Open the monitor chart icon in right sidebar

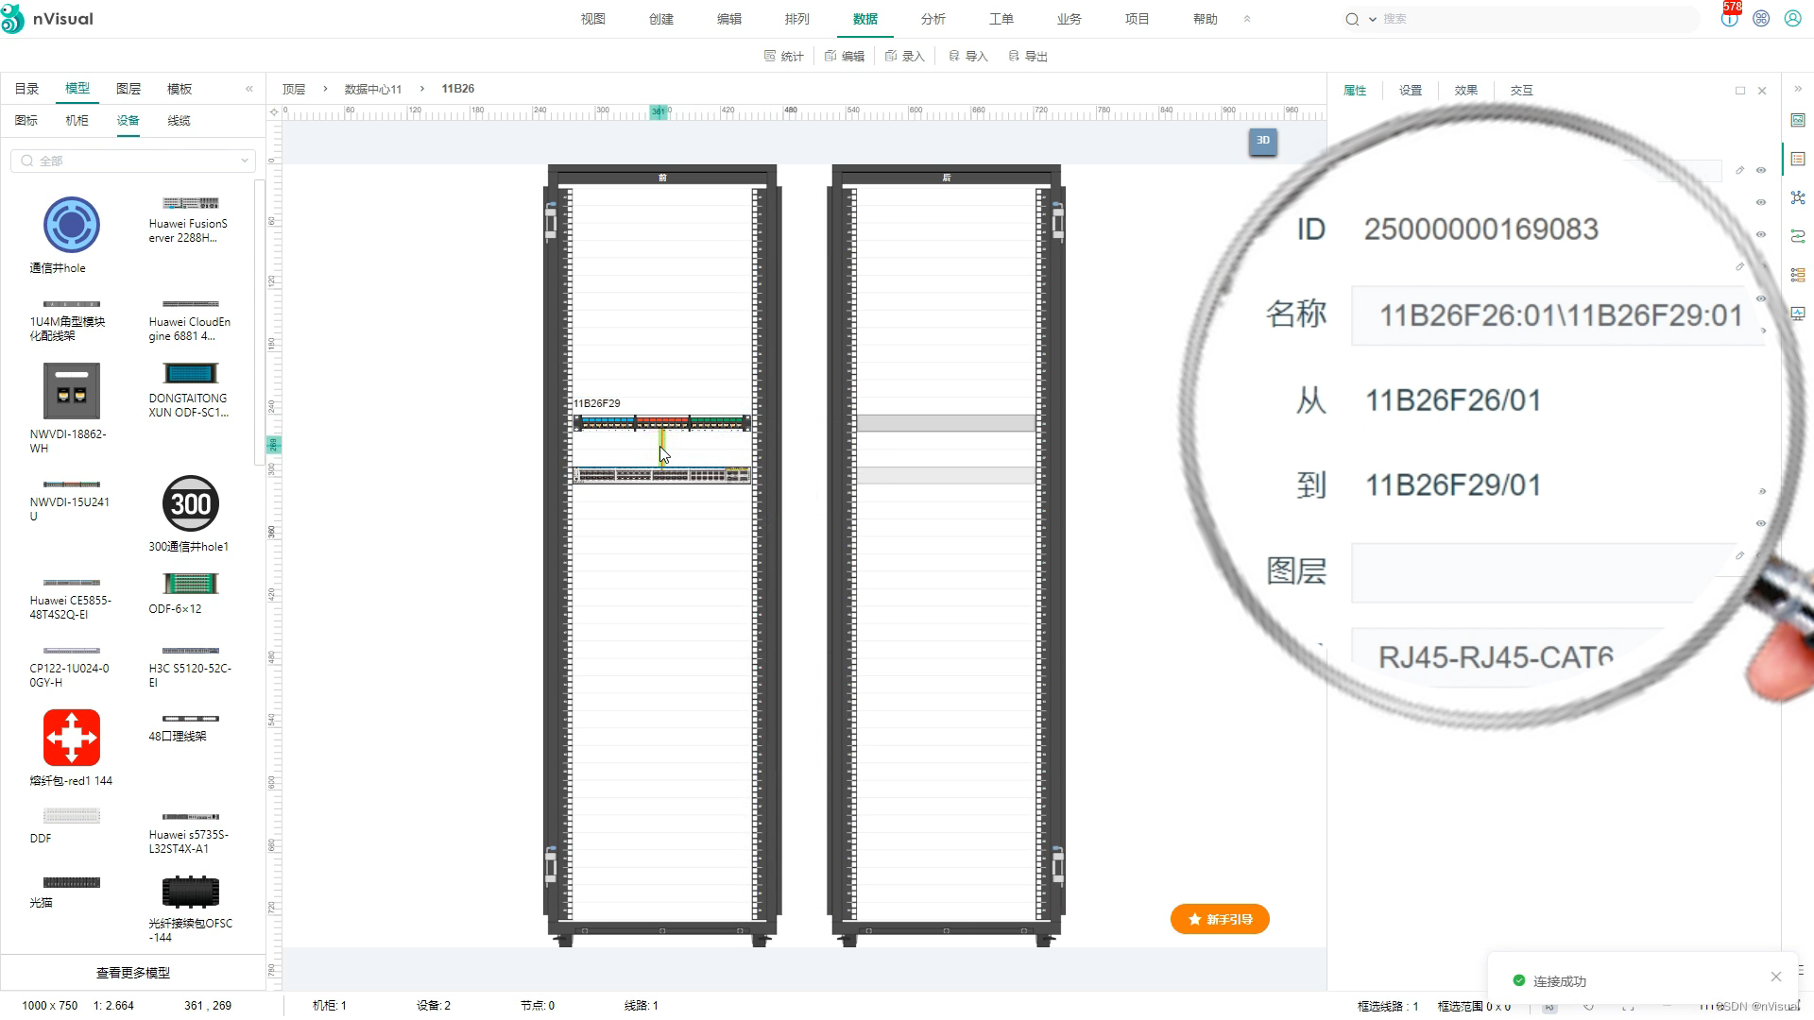point(1798,314)
